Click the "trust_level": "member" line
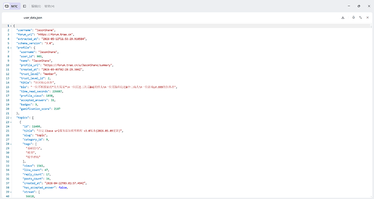Viewport: 374px width, 199px height. pos(38,74)
